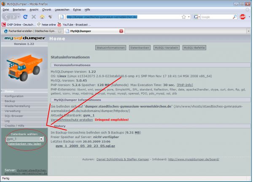This screenshot has width=253, height=182.
Task: Open the search engine selector icon
Action: (x=196, y=17)
